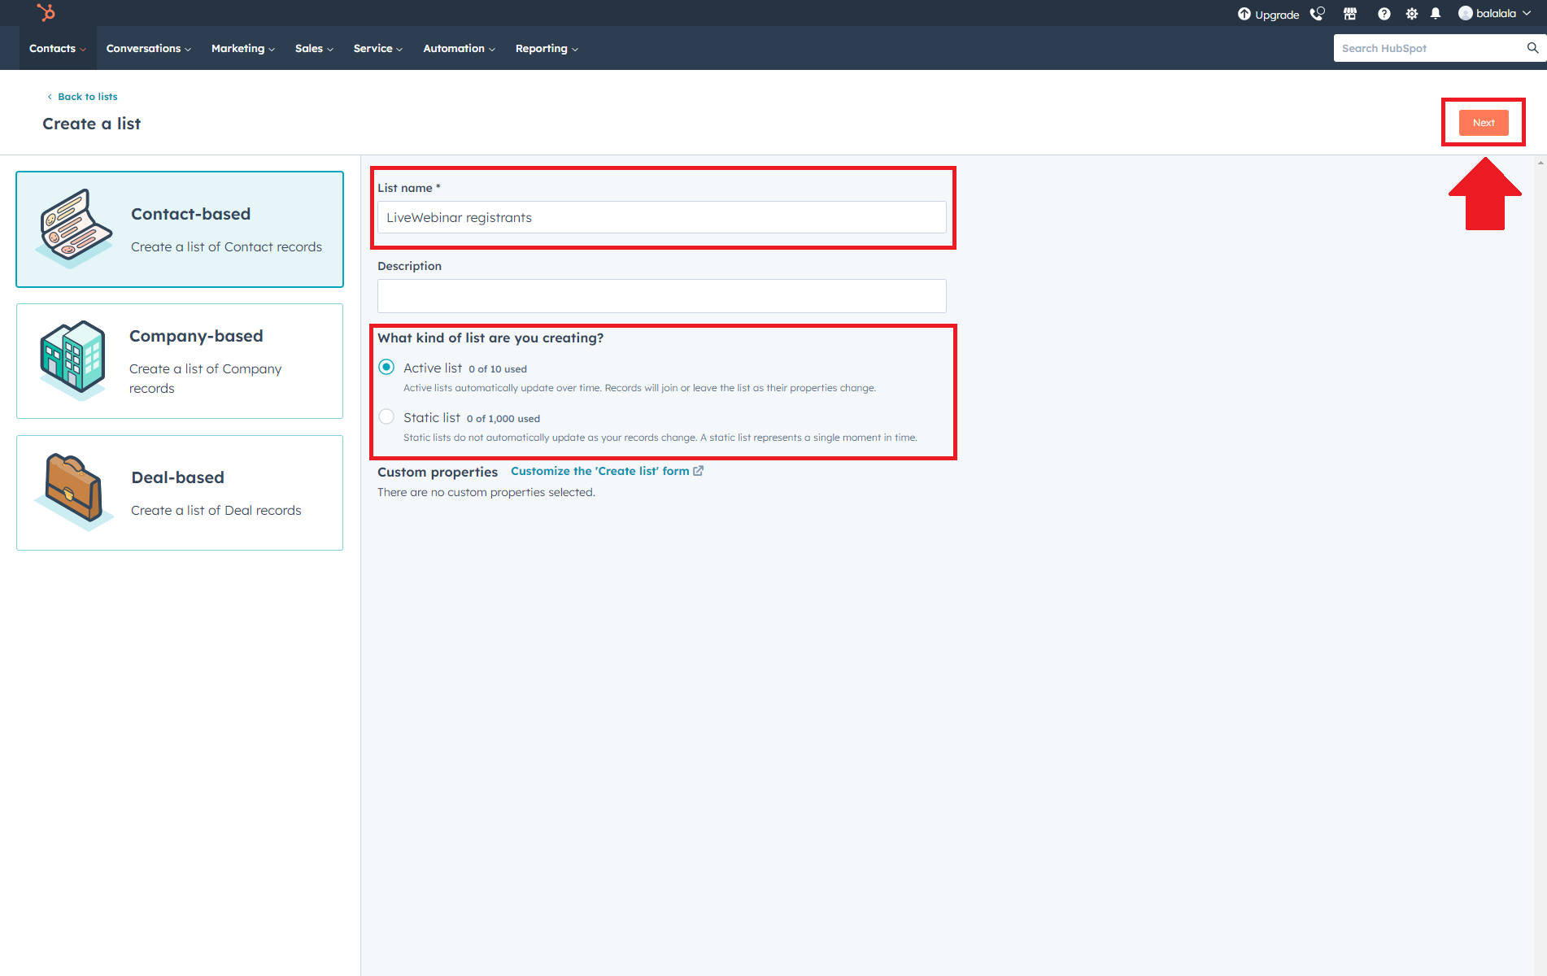Screen dimensions: 1547x976
Task: Open the calling phone icon
Action: coord(1317,14)
